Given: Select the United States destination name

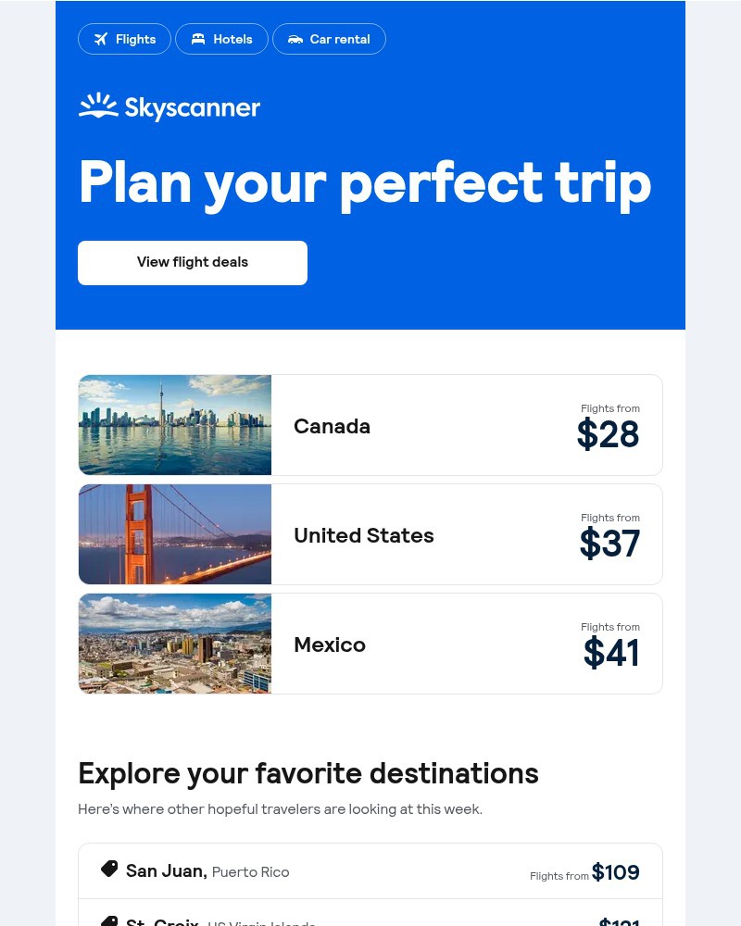Looking at the screenshot, I should (364, 535).
